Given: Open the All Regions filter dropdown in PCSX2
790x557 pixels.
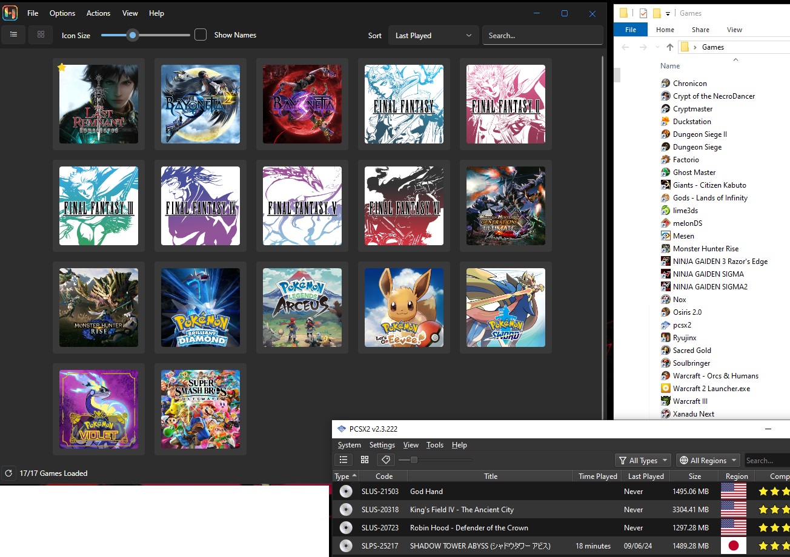Looking at the screenshot, I should click(x=708, y=460).
